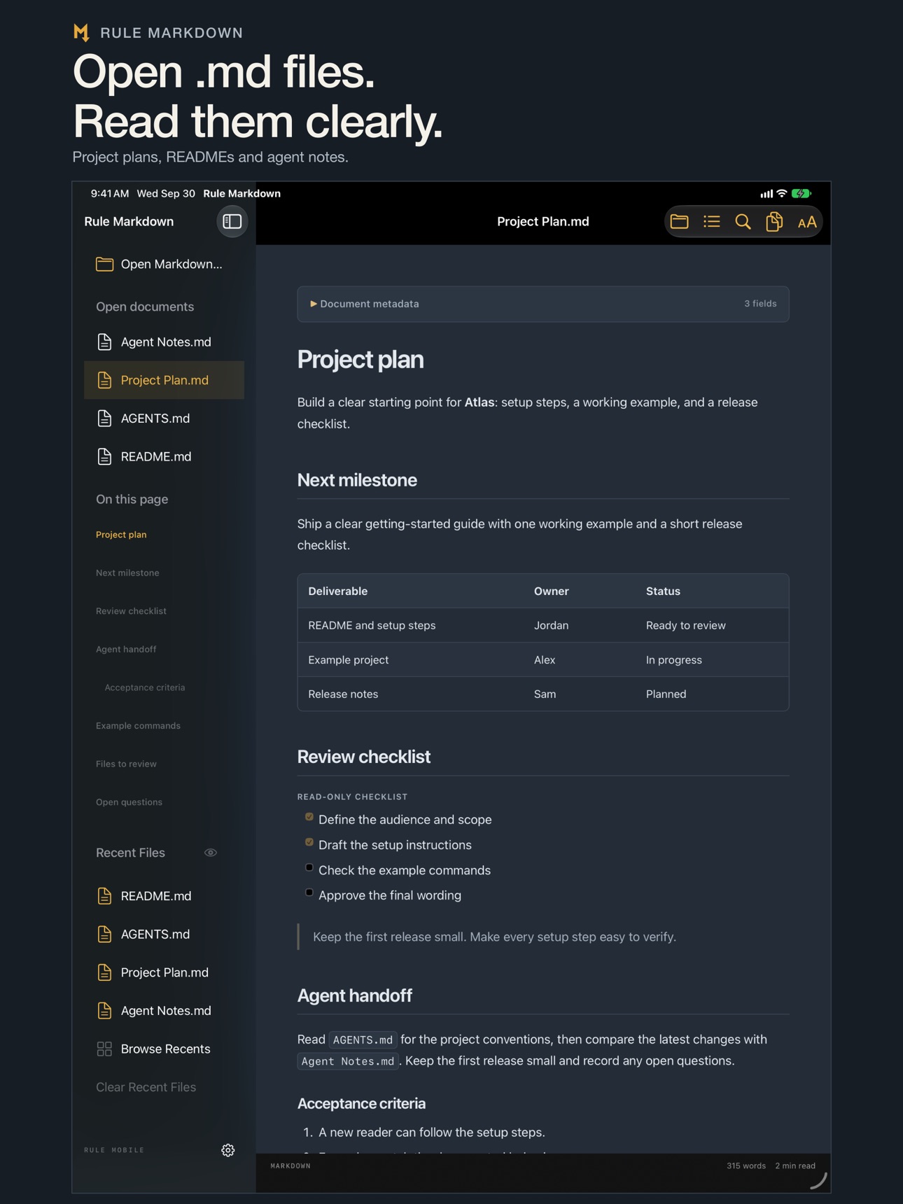
Task: Click the battery icon in status bar
Action: click(801, 193)
